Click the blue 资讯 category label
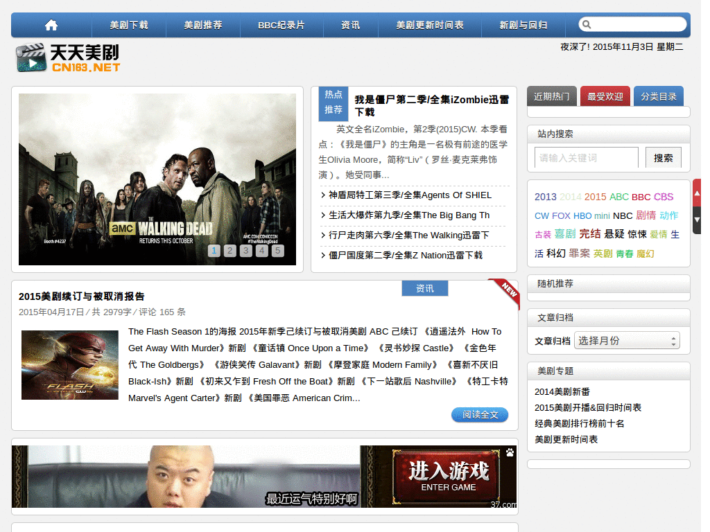The image size is (710, 532). [x=425, y=288]
